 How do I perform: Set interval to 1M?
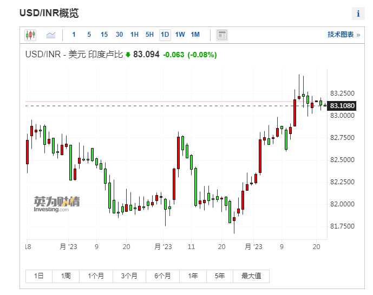click(x=195, y=35)
